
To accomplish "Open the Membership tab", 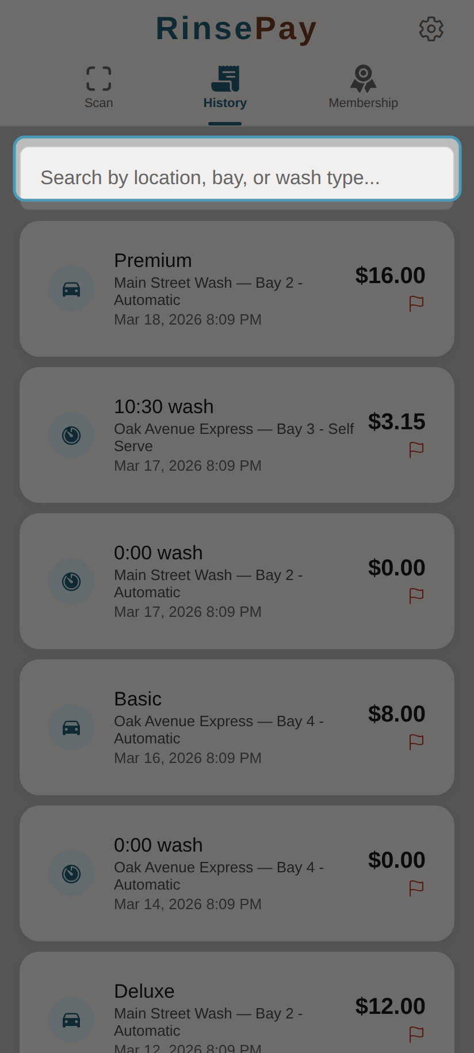I will 363,87.
